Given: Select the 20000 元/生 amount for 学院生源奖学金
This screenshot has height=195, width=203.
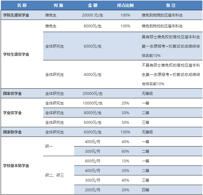Looking at the screenshot, I should [x=92, y=15].
